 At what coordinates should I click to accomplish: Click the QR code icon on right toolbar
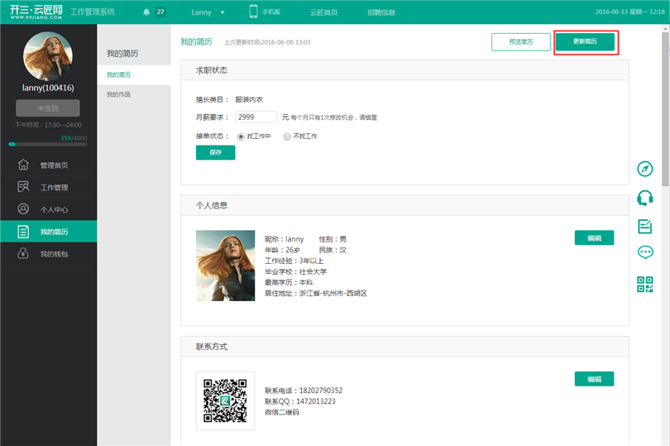pyautogui.click(x=645, y=285)
